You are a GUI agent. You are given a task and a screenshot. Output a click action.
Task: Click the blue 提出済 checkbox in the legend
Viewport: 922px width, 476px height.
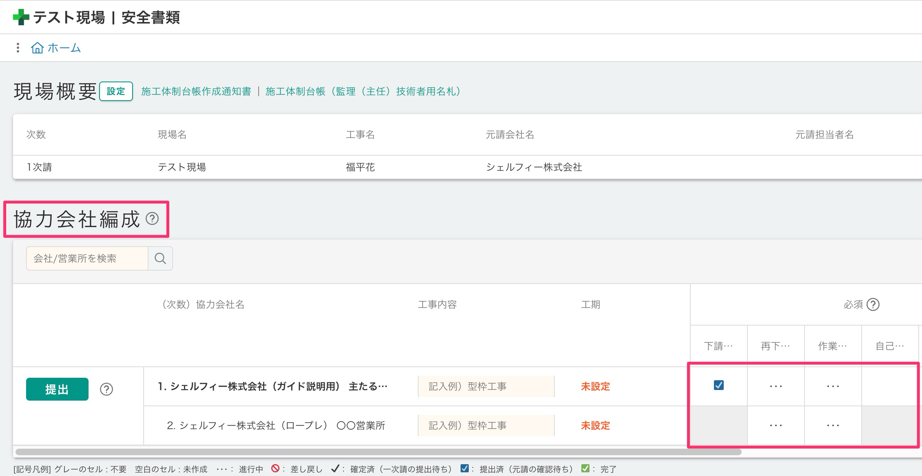click(x=465, y=469)
